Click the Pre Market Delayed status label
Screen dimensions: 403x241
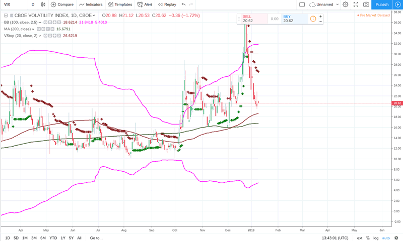[x=374, y=16]
